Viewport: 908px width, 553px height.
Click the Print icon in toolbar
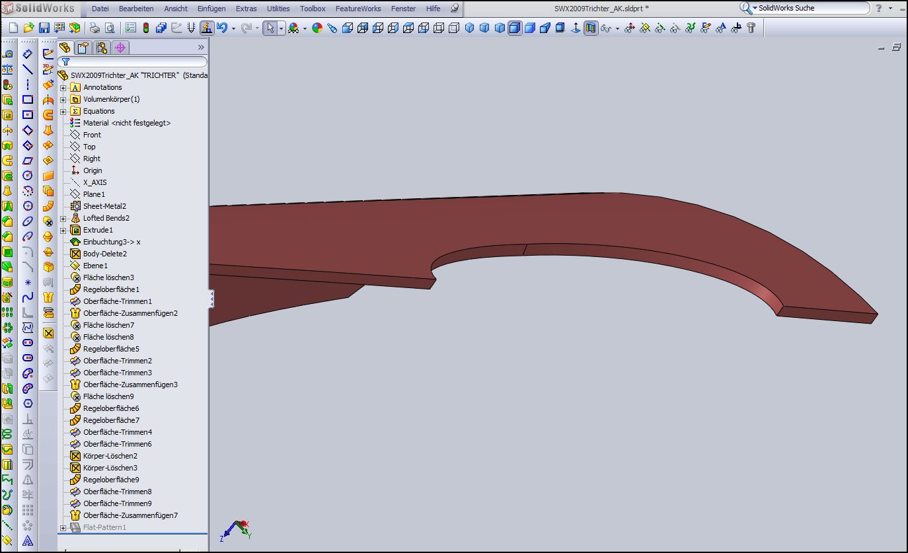coord(95,28)
